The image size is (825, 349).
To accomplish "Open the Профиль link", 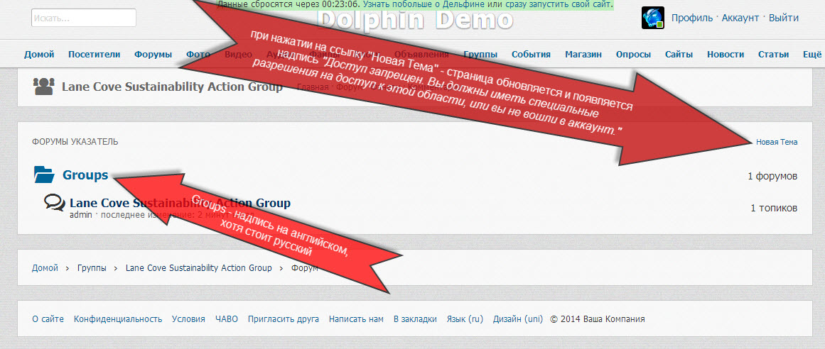I will (693, 18).
